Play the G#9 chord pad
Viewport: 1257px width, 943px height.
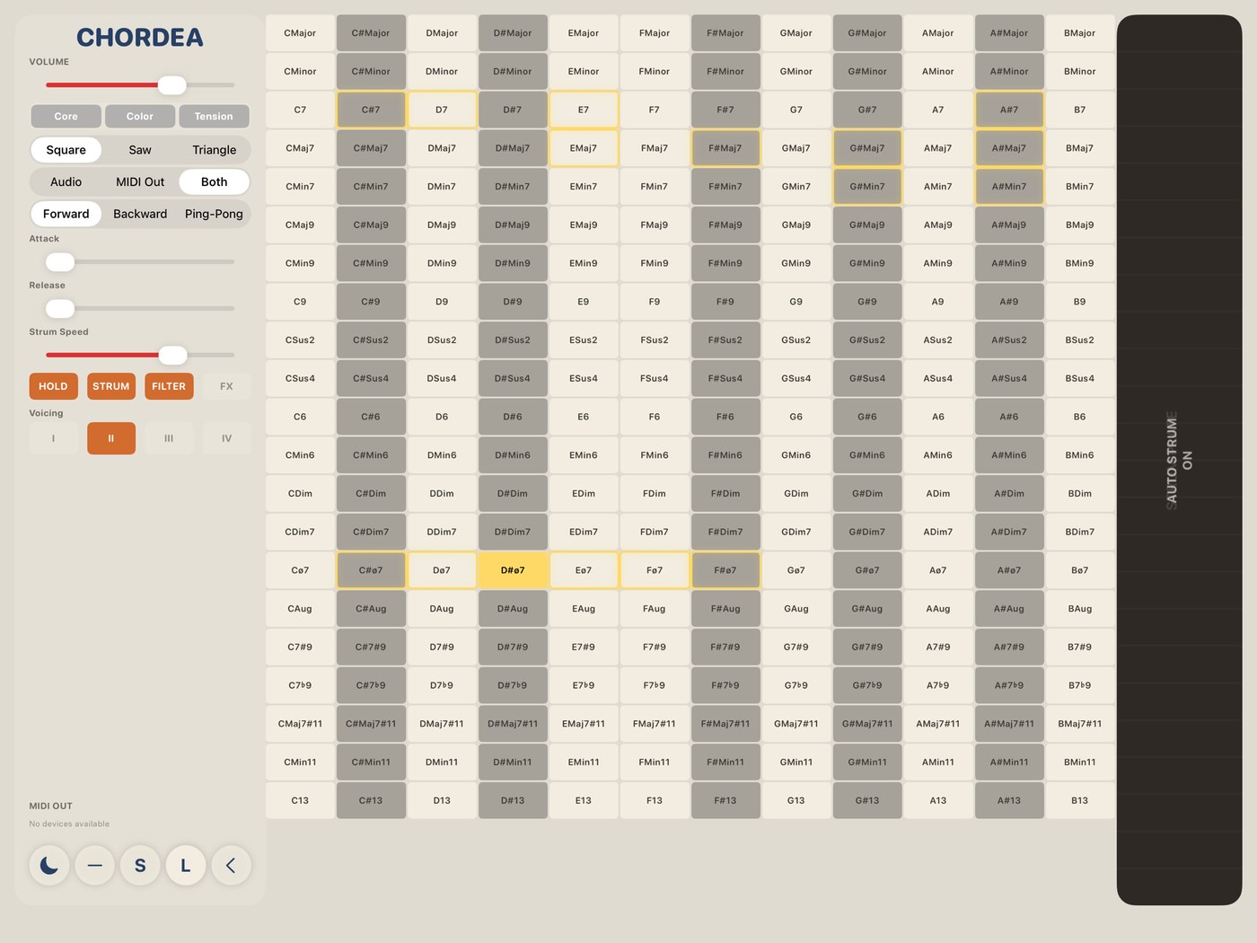pyautogui.click(x=867, y=302)
